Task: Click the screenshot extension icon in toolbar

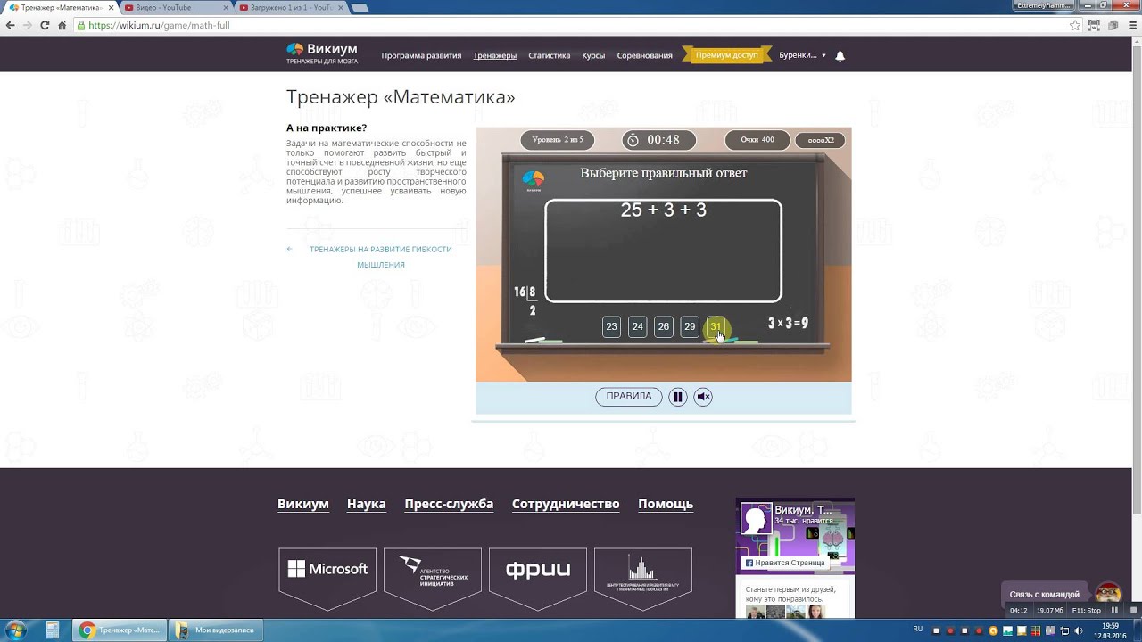Action: pyautogui.click(x=1095, y=25)
